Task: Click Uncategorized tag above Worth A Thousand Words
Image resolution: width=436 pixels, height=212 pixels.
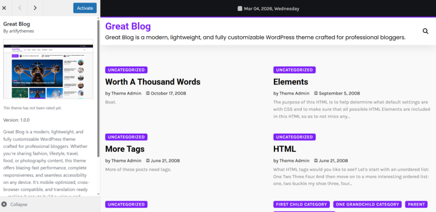Action: pos(126,70)
